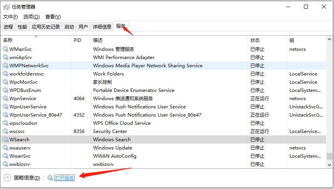Switch to the 详细信息 tab
Image resolution: width=334 pixels, height=189 pixels.
(x=102, y=27)
